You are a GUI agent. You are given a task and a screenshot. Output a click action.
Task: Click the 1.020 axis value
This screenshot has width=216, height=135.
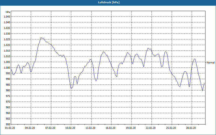coord(7,45)
